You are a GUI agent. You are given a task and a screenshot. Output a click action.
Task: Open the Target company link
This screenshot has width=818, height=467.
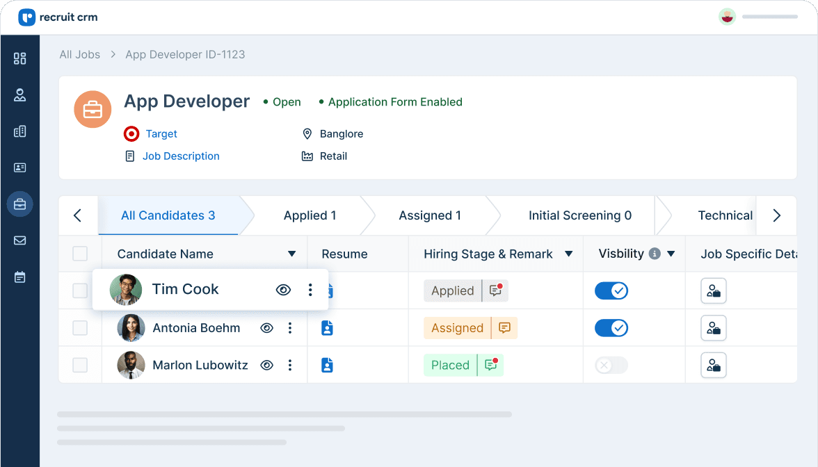161,134
